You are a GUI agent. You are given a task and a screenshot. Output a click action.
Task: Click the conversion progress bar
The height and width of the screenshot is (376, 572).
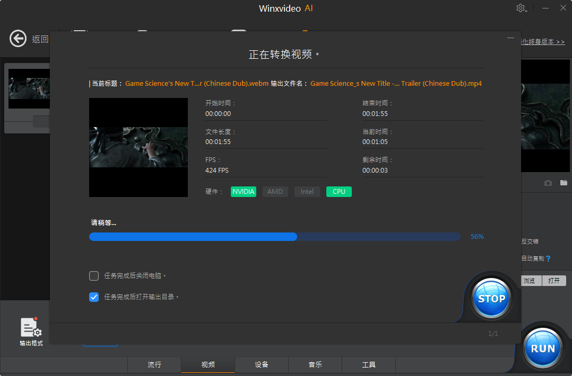pyautogui.click(x=275, y=237)
